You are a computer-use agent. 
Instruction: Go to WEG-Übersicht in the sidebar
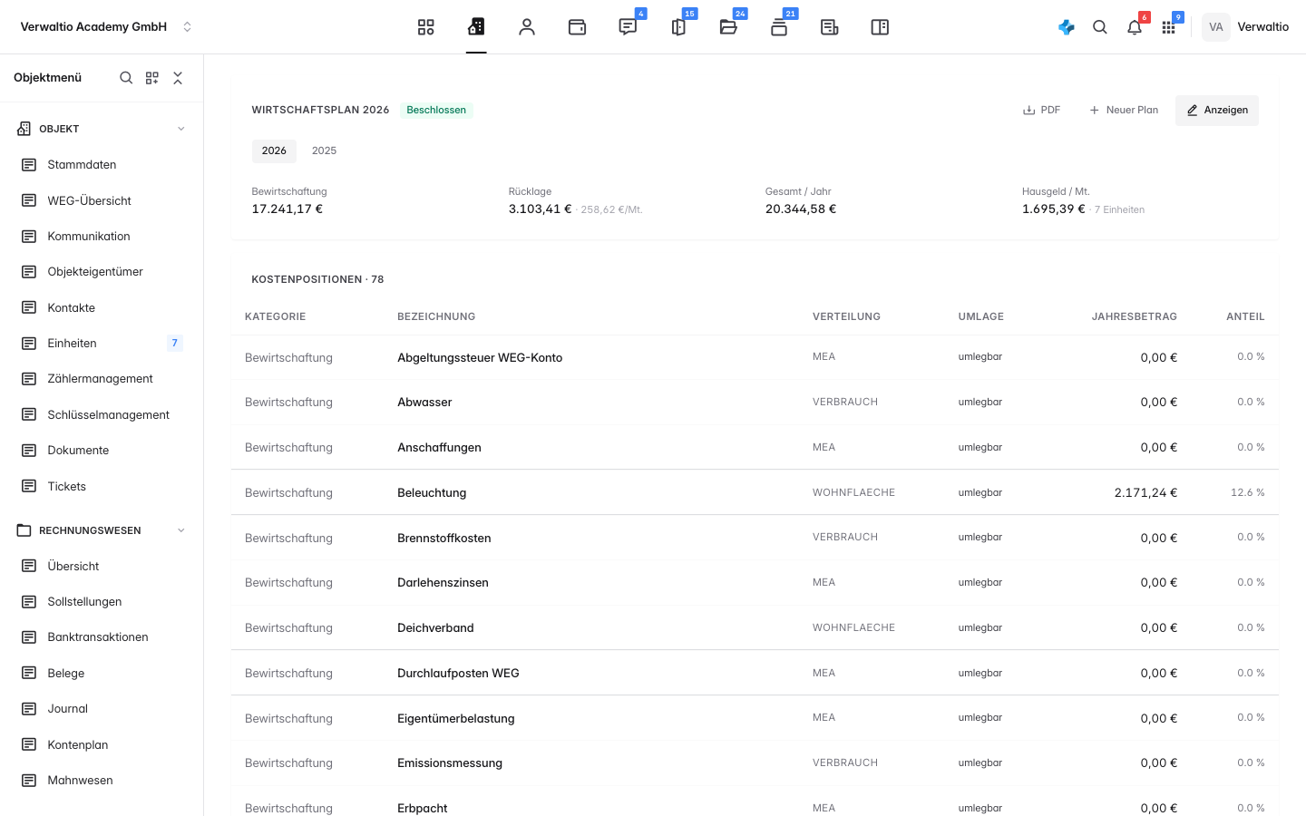tap(102, 200)
